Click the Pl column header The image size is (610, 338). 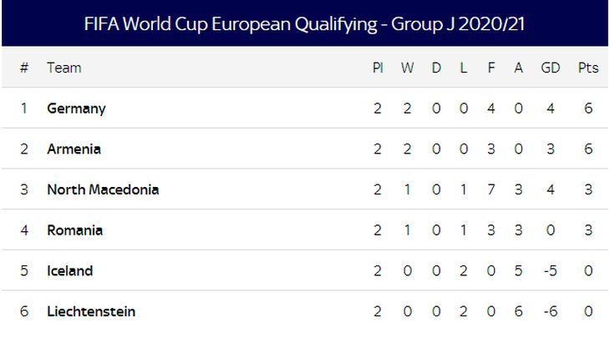pos(378,68)
